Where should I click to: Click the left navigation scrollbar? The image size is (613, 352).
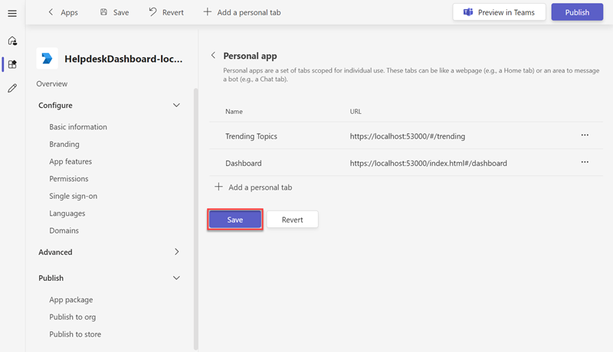[196, 219]
